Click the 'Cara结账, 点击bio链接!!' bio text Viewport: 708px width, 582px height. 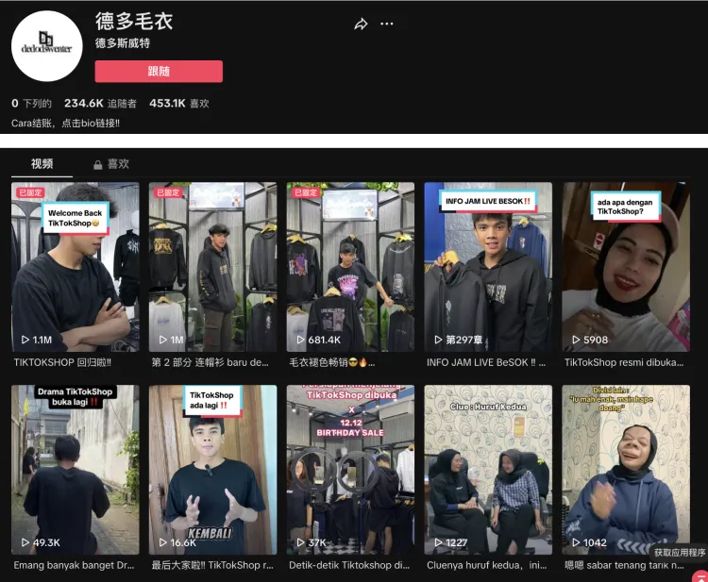[x=65, y=124]
